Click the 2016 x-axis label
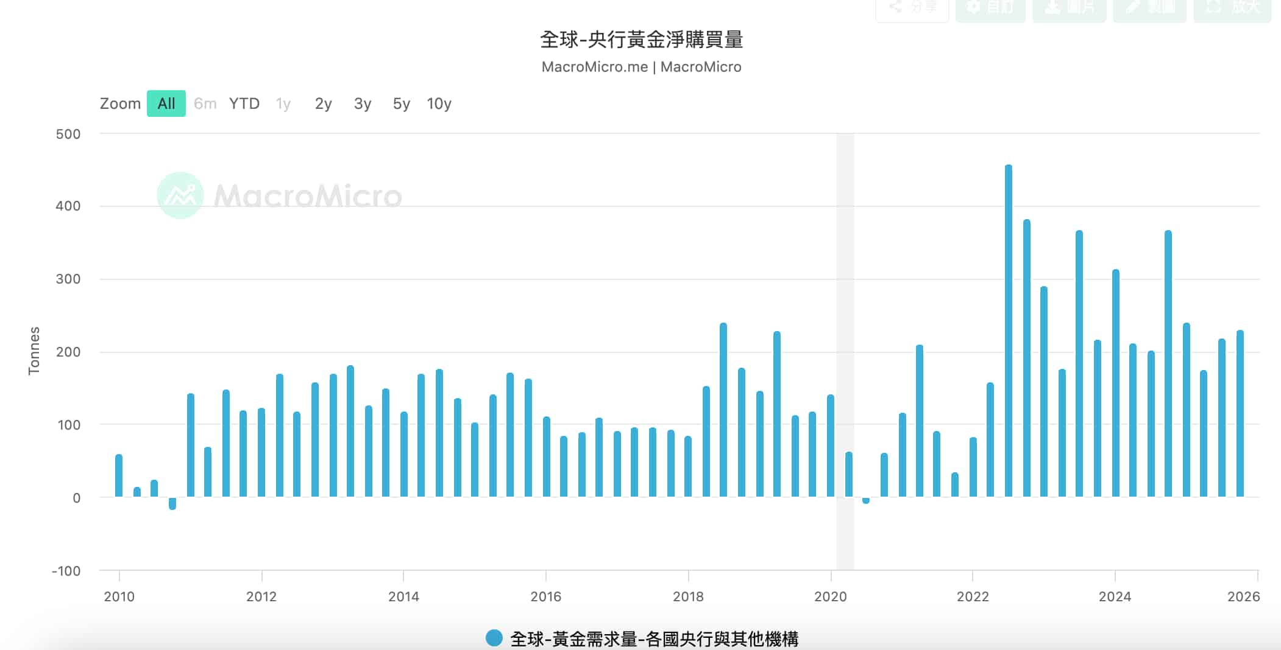The image size is (1281, 650). 546,596
